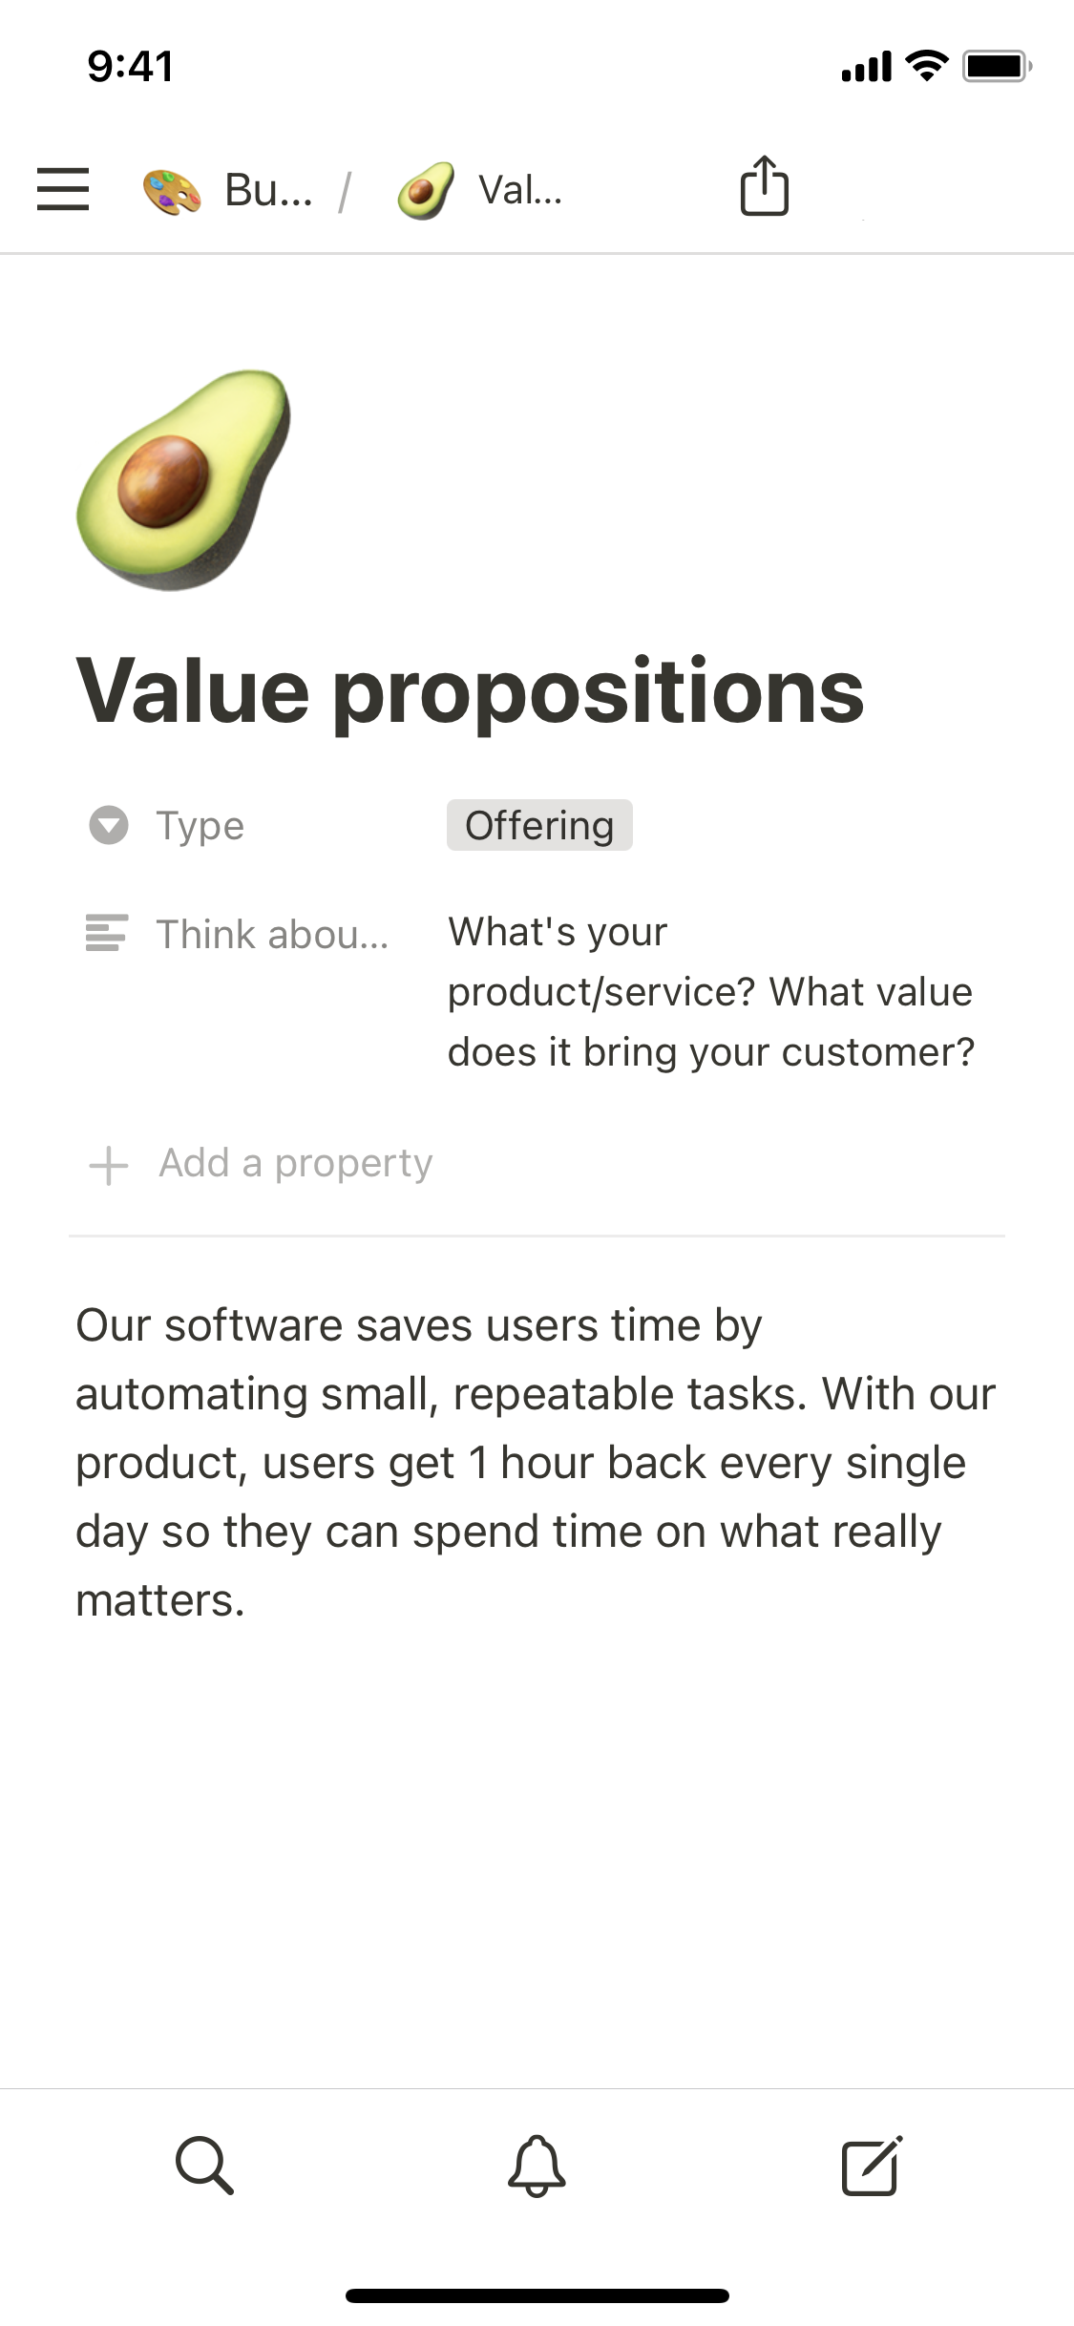Edit the Think about property text value
Viewport: 1074px width, 2326px height.
(x=710, y=992)
